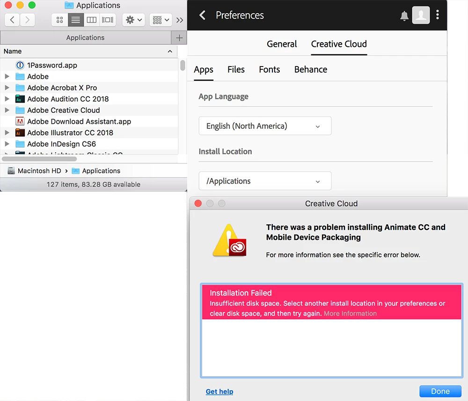Show more Finder toolbar items
The width and height of the screenshot is (468, 401).
[179, 20]
